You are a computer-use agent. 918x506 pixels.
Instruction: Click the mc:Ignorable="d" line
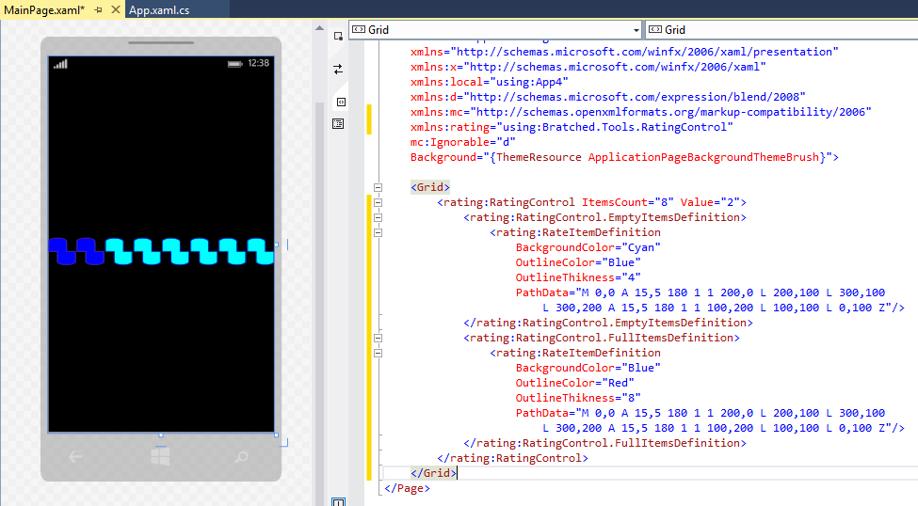pos(462,142)
